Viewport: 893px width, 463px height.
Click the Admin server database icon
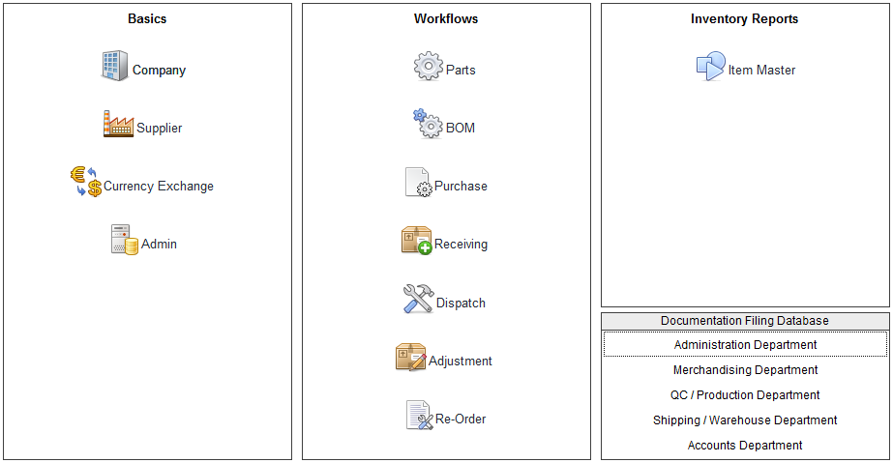tap(125, 240)
